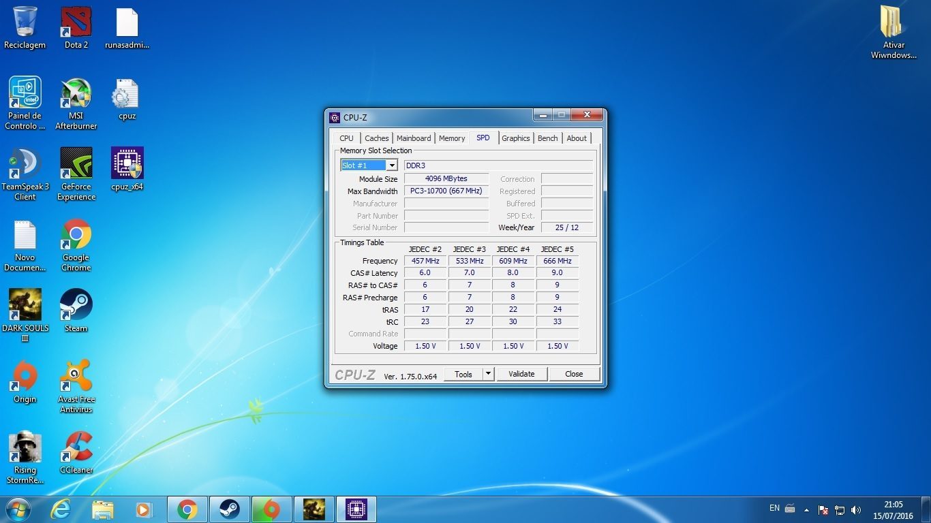Open the volume control in tray
The height and width of the screenshot is (523, 931).
coord(856,510)
